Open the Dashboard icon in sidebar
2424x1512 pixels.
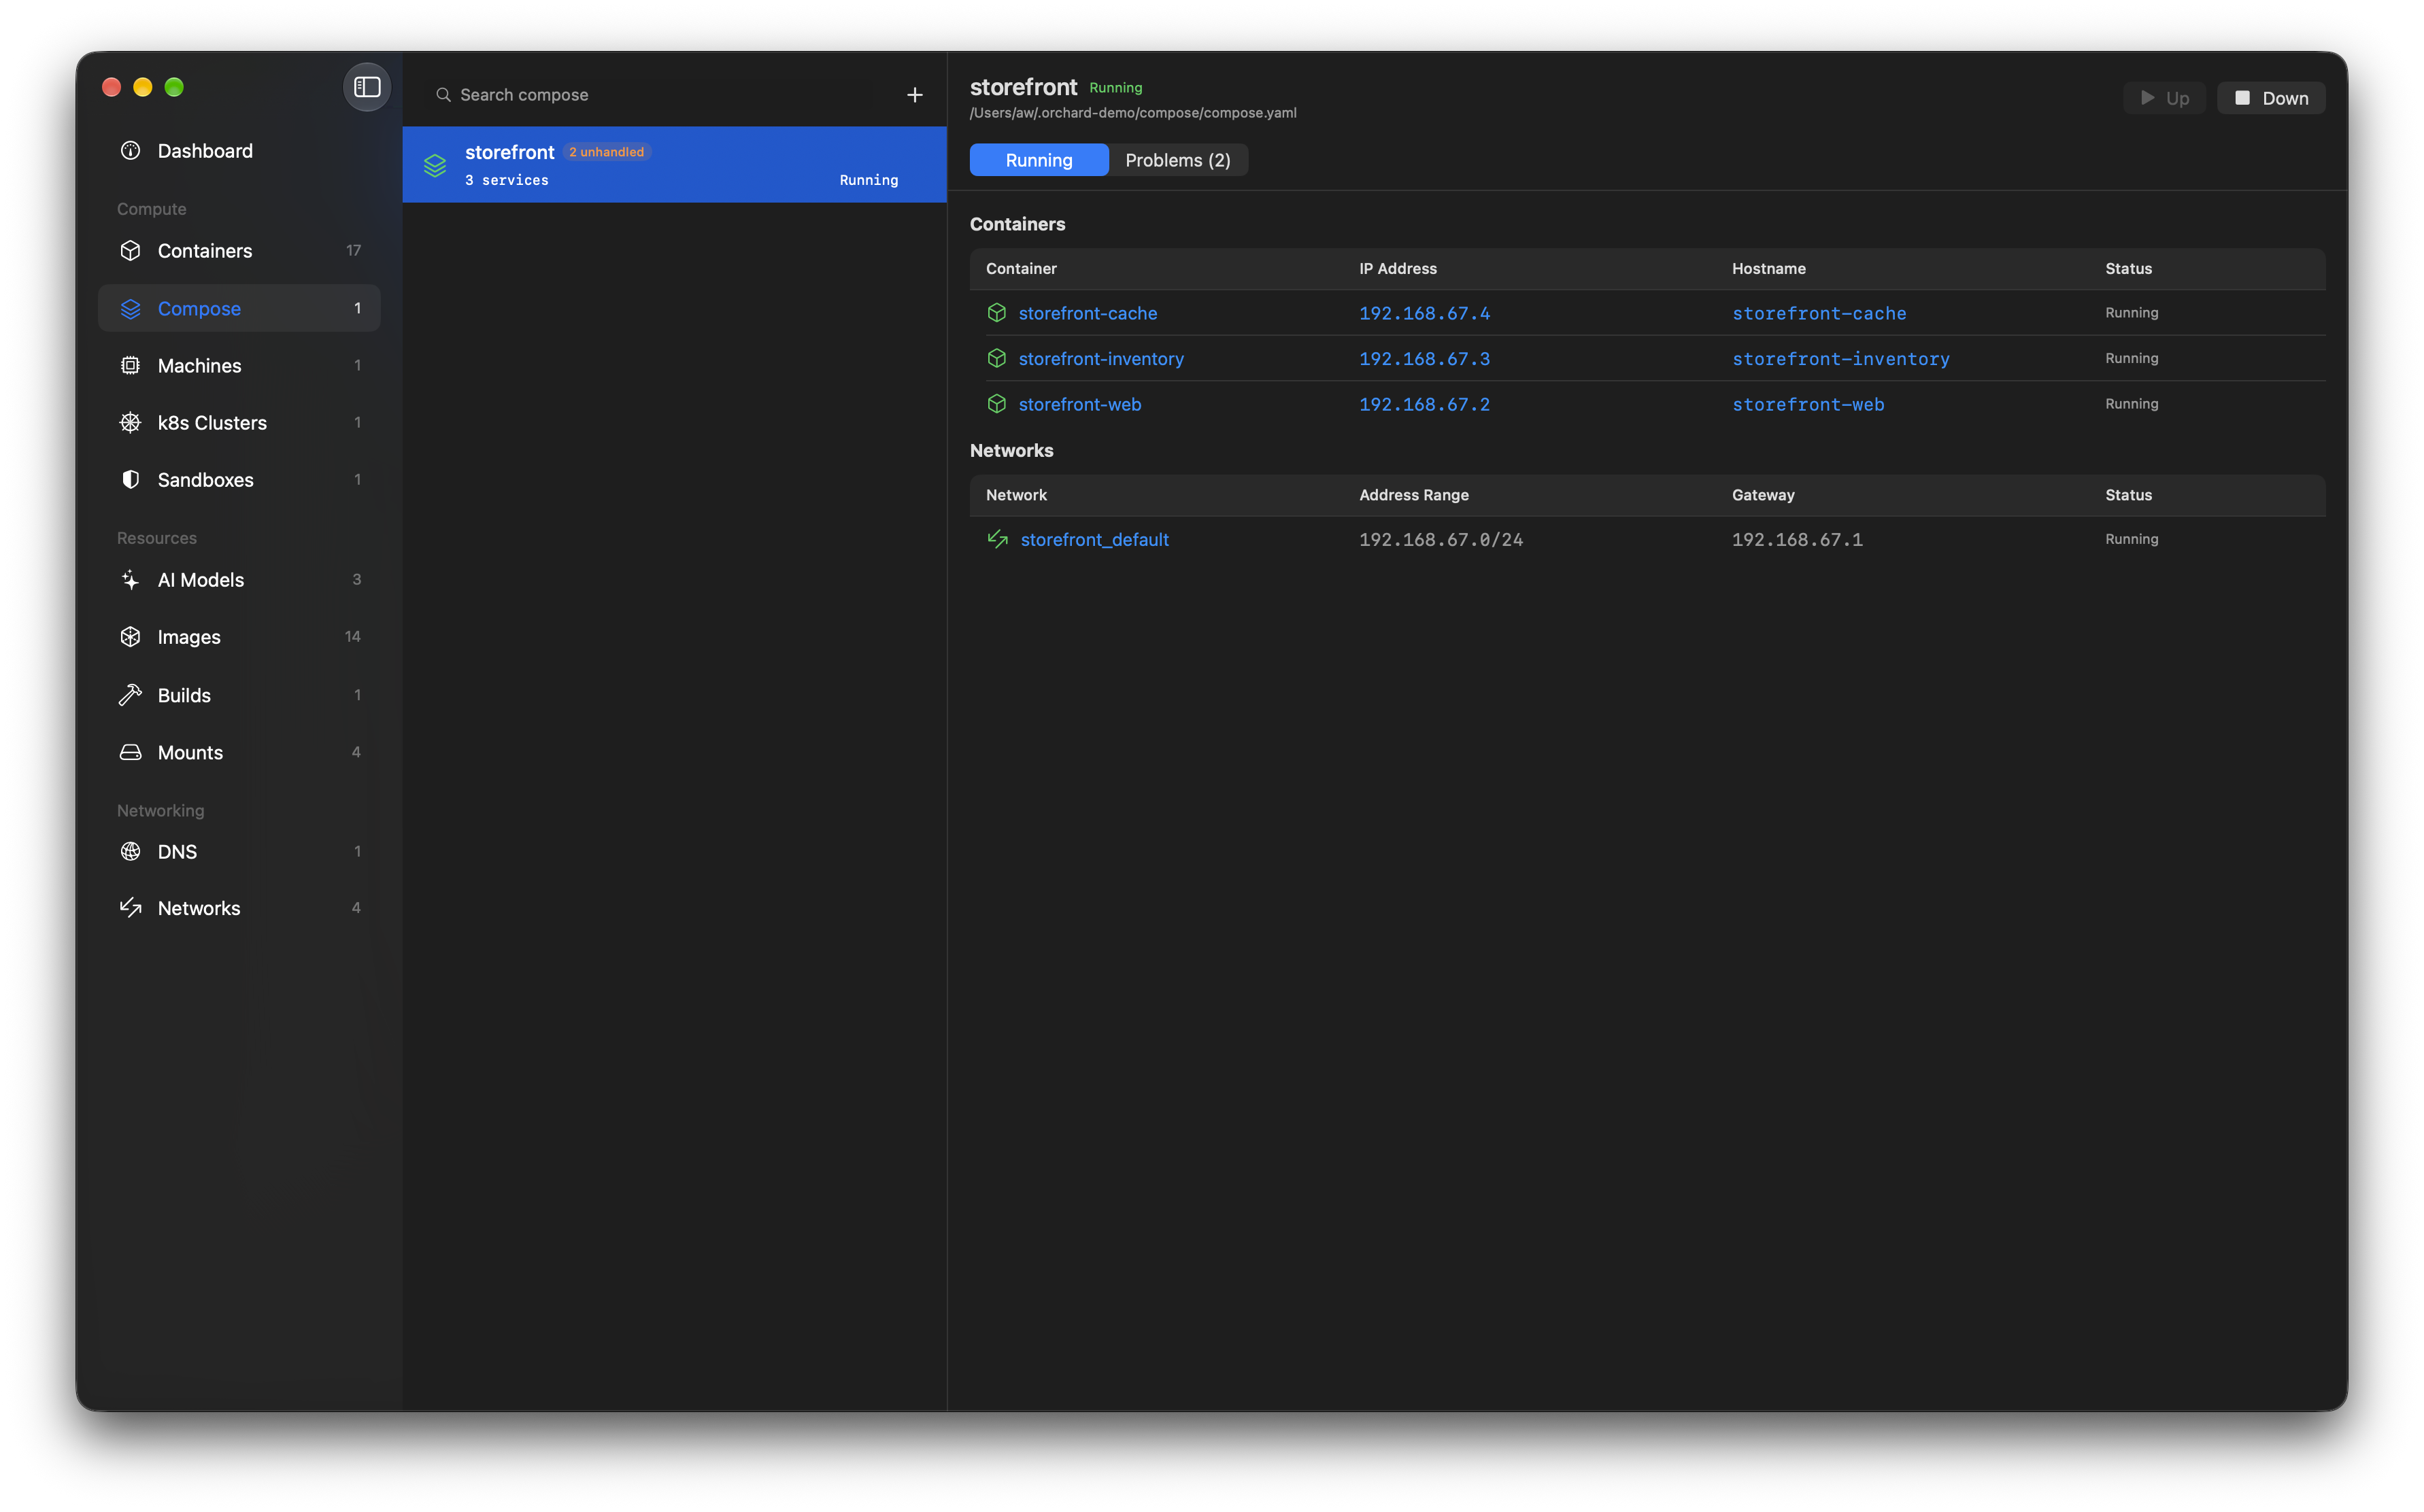[130, 151]
